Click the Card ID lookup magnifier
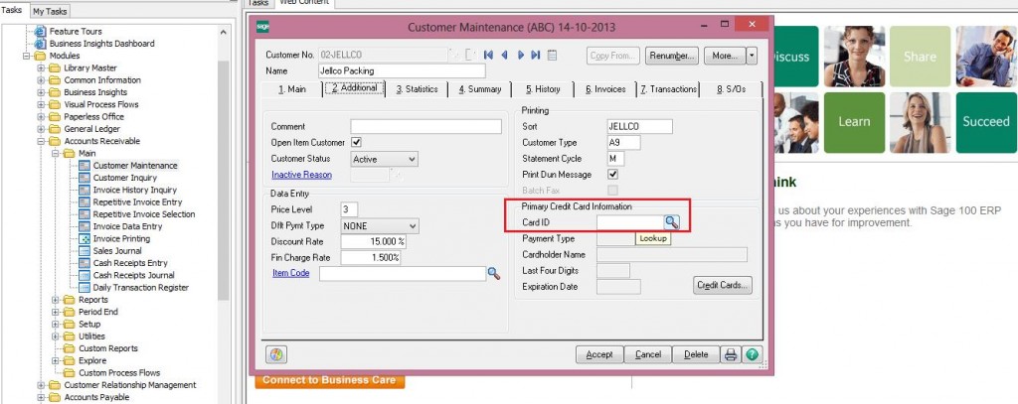1018x404 pixels. (x=672, y=222)
